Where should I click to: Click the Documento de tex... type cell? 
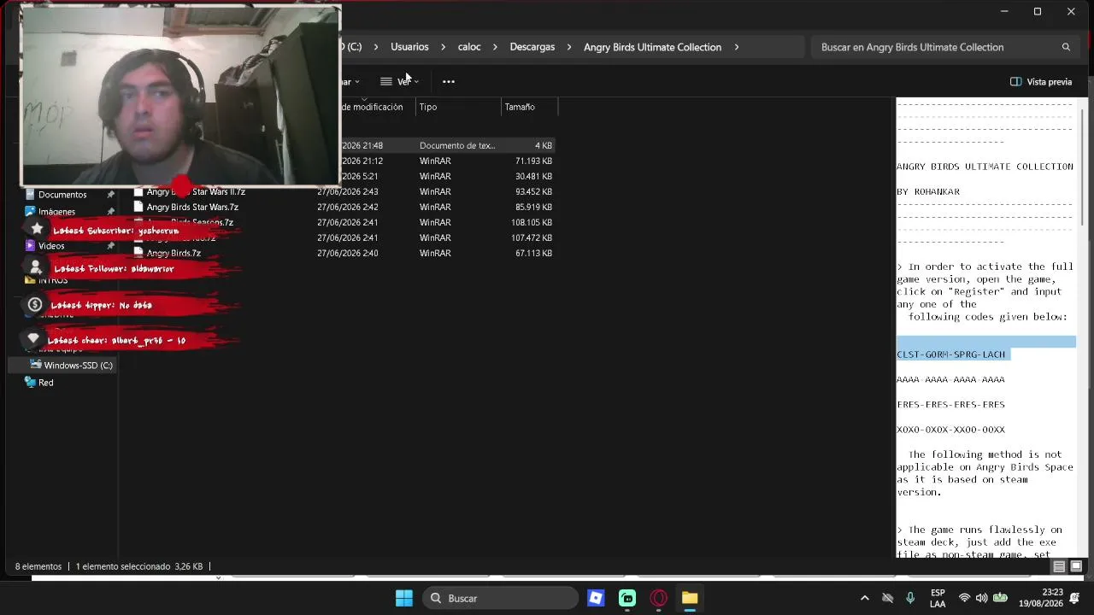pyautogui.click(x=457, y=145)
